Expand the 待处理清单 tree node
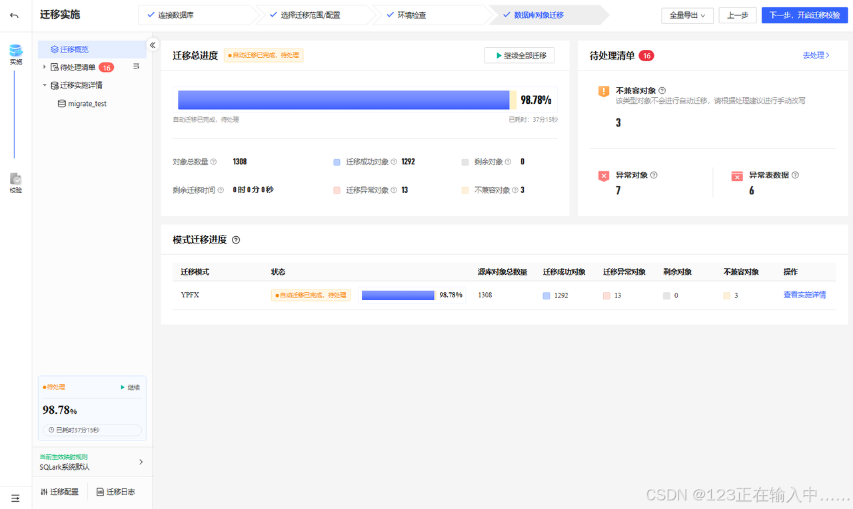This screenshot has height=509, width=853. tap(44, 67)
